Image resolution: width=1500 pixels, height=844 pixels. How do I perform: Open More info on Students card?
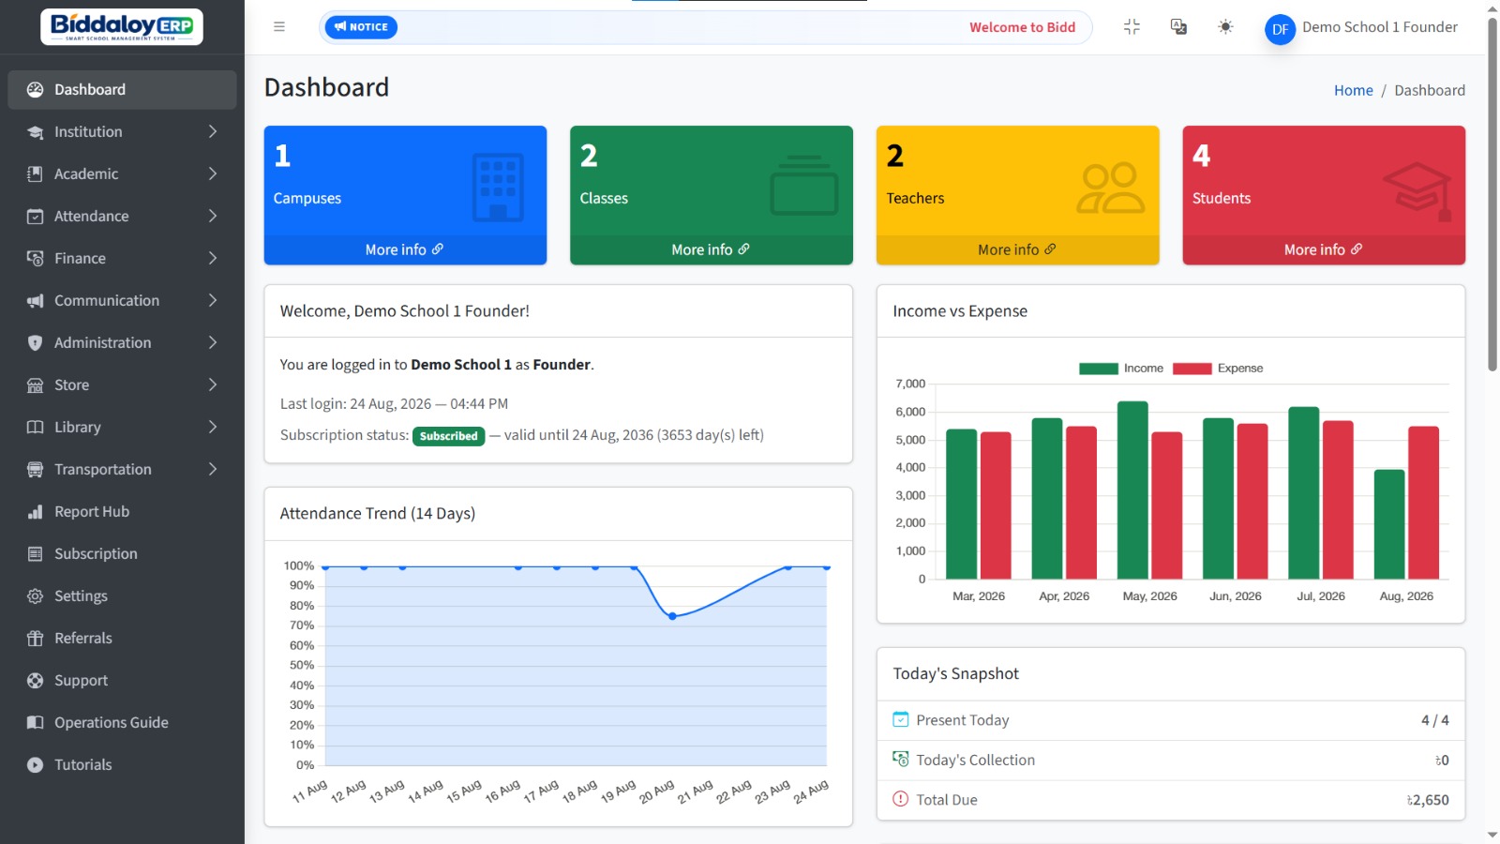point(1324,249)
